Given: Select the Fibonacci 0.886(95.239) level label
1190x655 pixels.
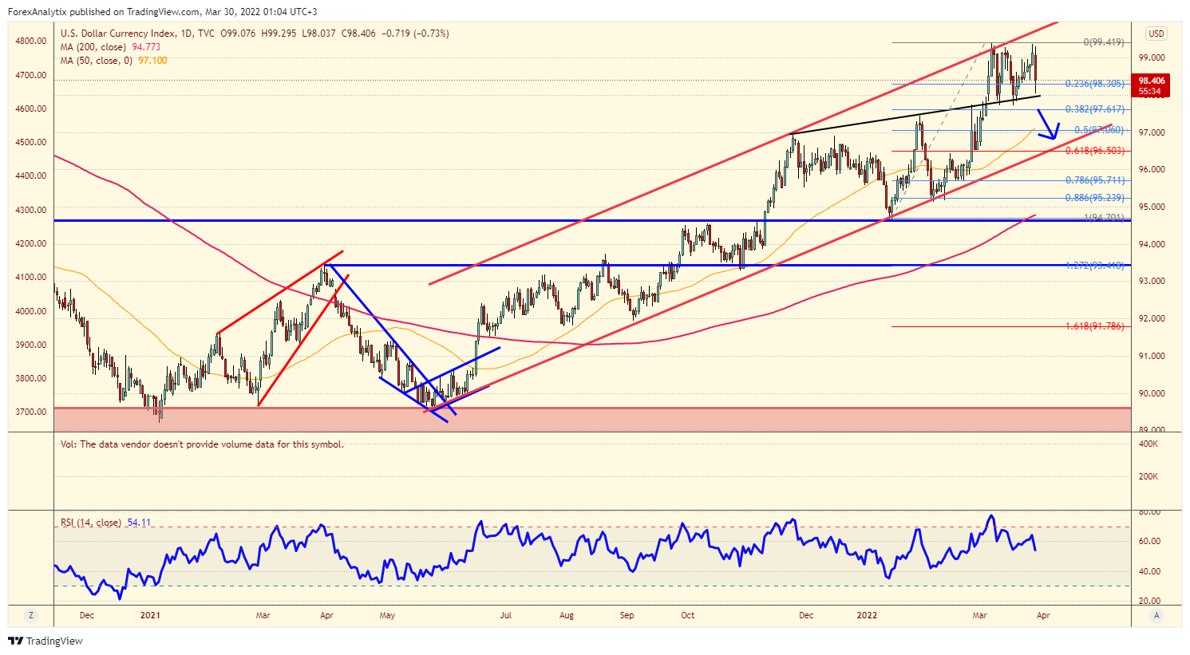Looking at the screenshot, I should point(1096,198).
